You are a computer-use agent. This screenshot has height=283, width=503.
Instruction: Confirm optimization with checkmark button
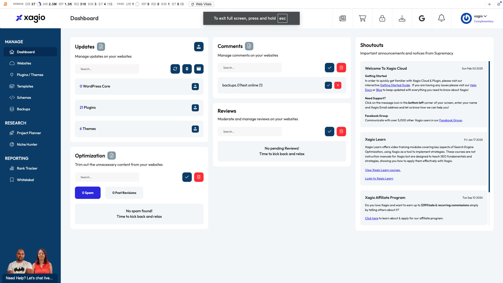pos(187,177)
